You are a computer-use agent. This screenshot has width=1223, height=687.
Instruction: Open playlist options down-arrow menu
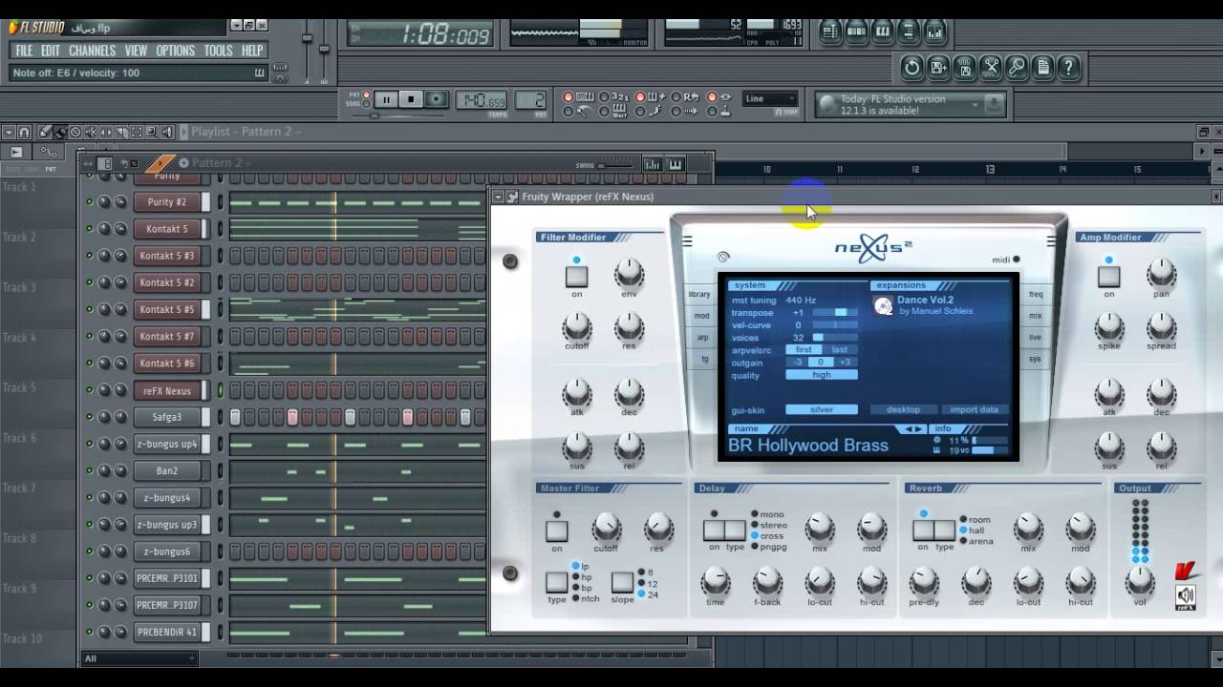pyautogui.click(x=9, y=132)
